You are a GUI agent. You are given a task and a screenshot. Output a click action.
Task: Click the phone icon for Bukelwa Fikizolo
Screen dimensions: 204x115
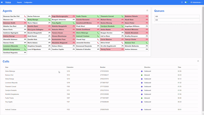pos(147,16)
